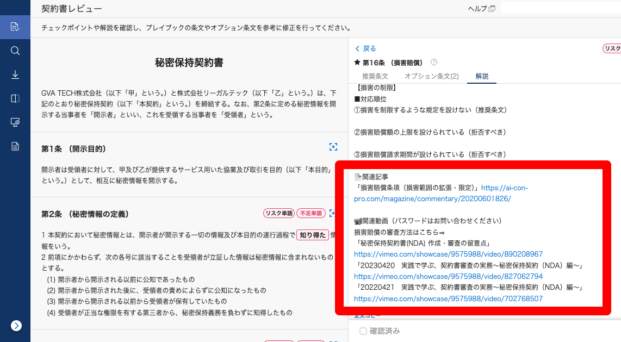621x342 pixels.
Task: Click the download icon in the sidebar
Action: (15, 74)
